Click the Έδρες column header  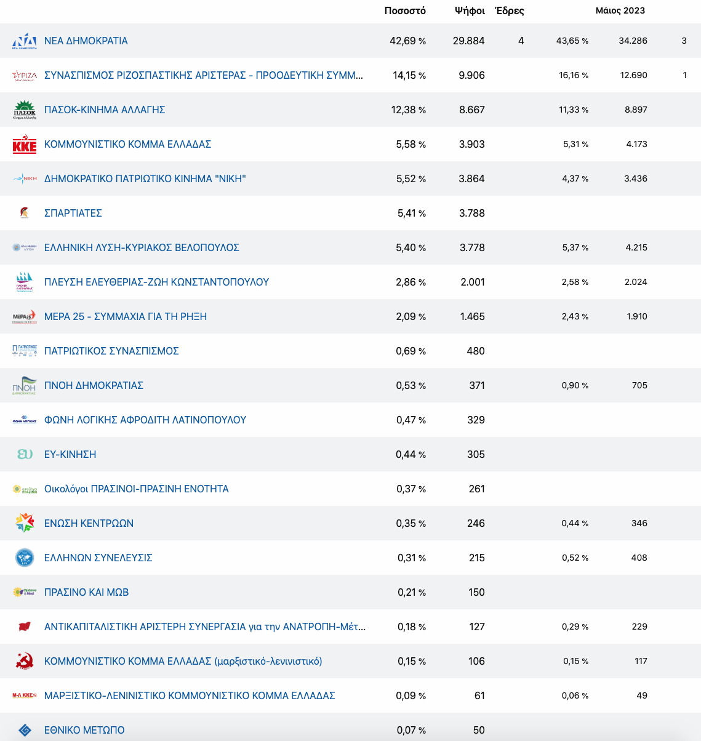pos(510,10)
